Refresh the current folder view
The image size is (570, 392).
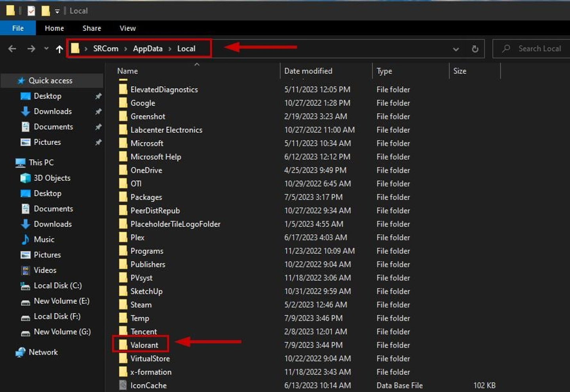475,48
